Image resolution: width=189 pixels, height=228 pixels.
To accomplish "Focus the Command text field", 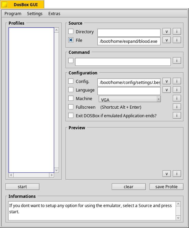I will 123,62.
